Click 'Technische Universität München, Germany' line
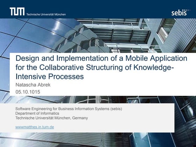Image resolution: width=196 pixels, height=147 pixels. click(x=52, y=118)
